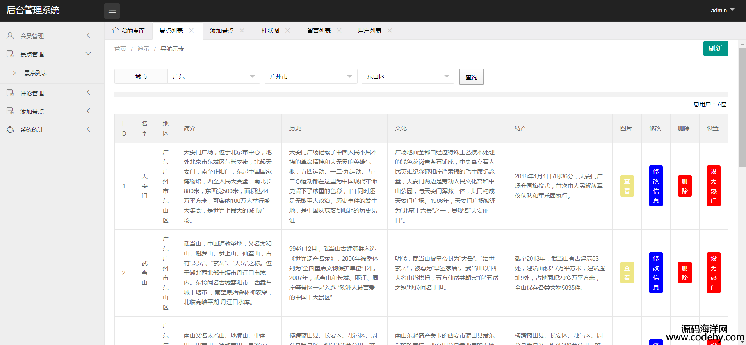Open the admin user dropdown
The height and width of the screenshot is (345, 746).
pyautogui.click(x=723, y=11)
